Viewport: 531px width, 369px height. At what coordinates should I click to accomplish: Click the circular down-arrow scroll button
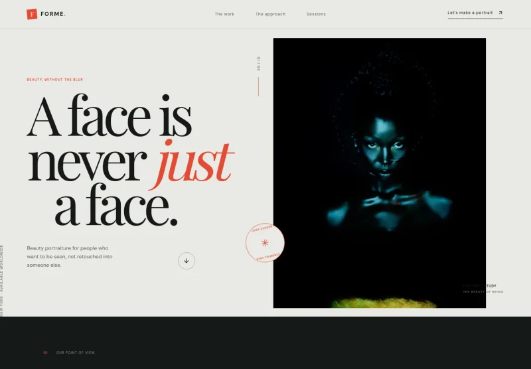[x=187, y=261]
